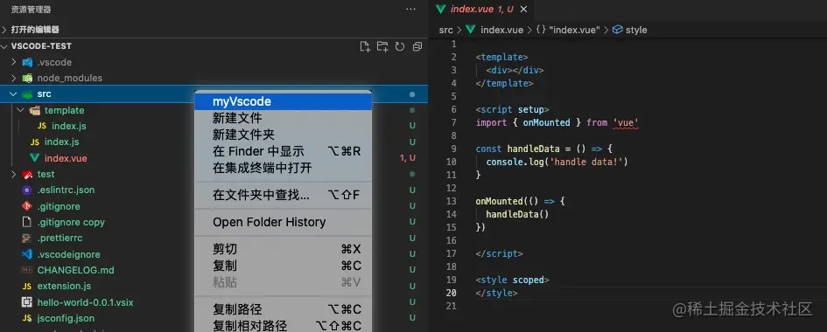Place cursor on the onMounted import line
Screen dimensions: 827x332
[x=557, y=122]
